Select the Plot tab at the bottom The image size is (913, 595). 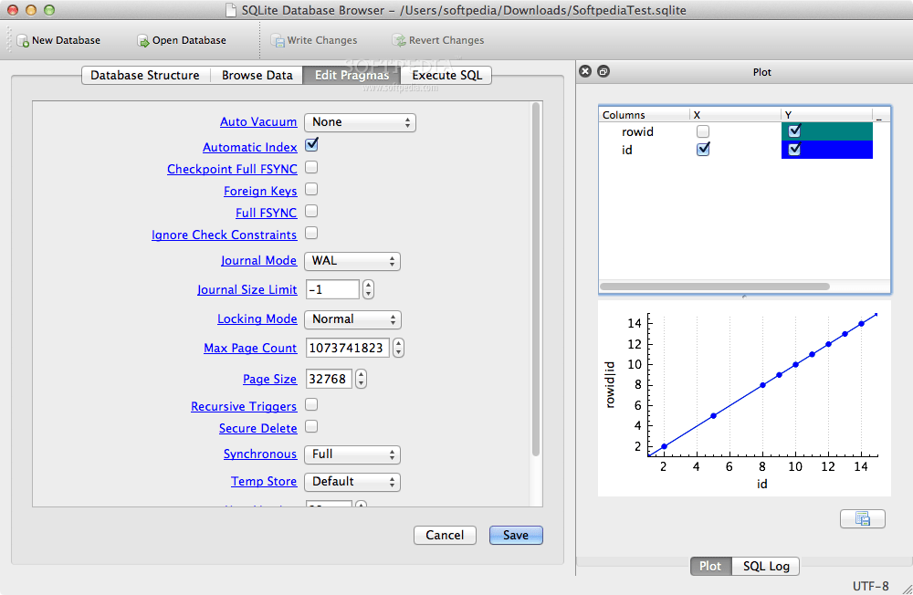pos(710,566)
